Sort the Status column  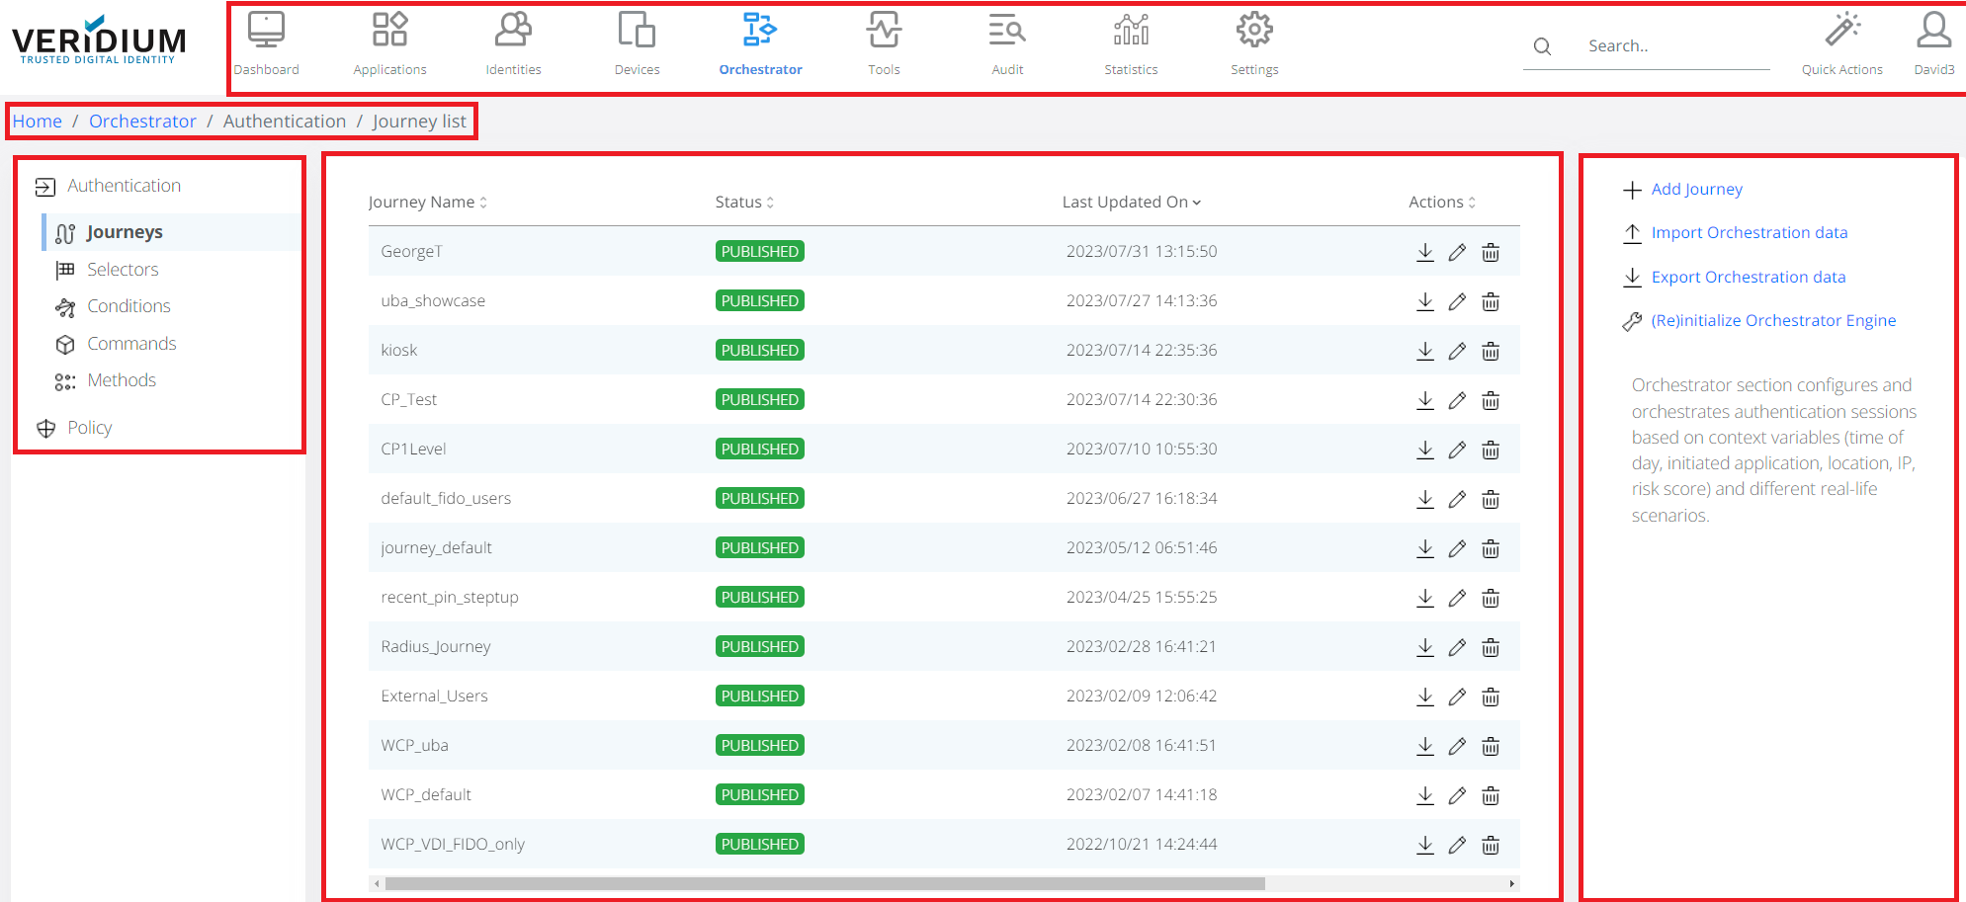[772, 202]
